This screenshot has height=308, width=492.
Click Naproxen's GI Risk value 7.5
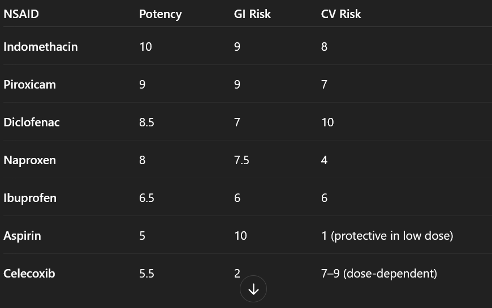(241, 160)
